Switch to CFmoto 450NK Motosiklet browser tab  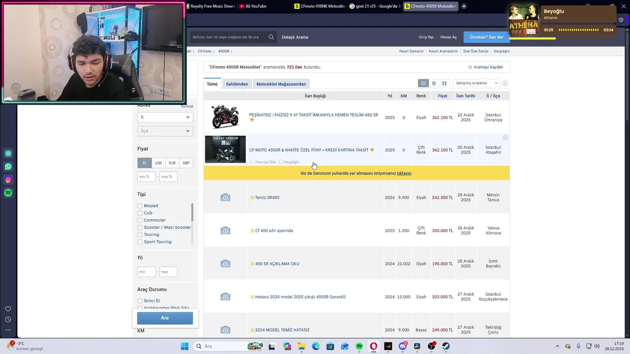point(320,6)
